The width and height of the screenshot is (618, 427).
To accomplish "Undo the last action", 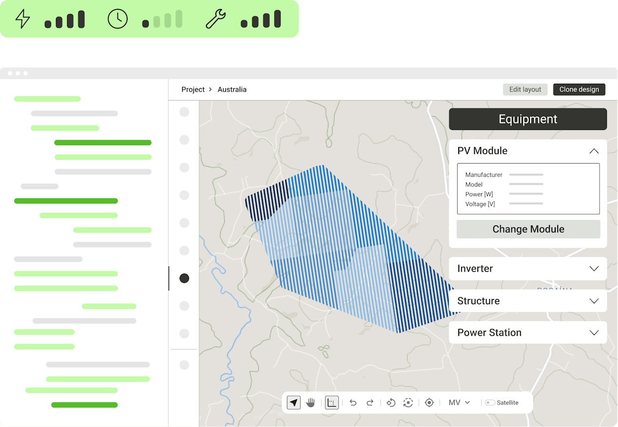I will tap(353, 403).
